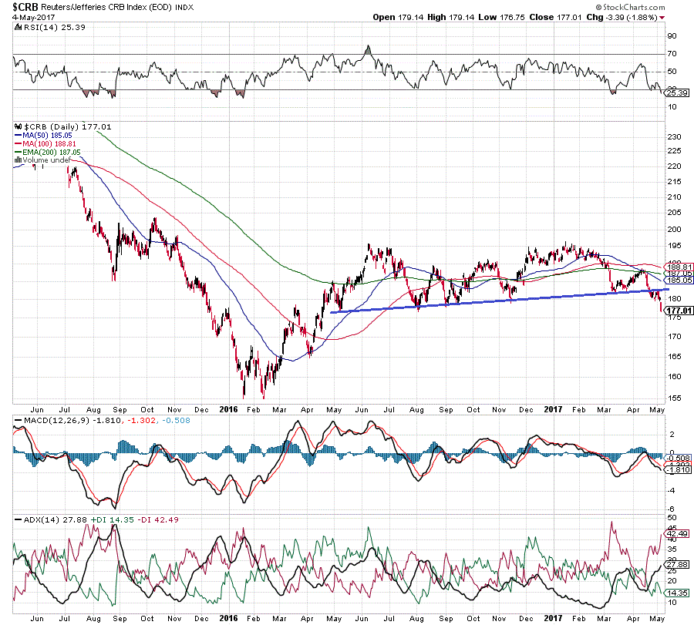Viewport: 694px width, 625px height.
Task: Click the green '+DI 14.35' label
Action: tap(113, 519)
